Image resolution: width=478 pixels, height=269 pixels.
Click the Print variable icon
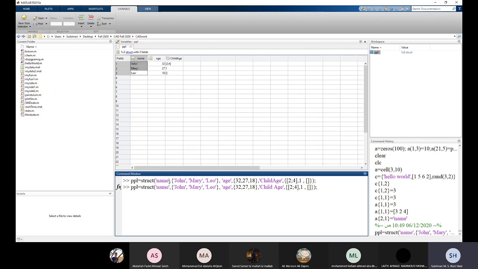tap(35, 24)
